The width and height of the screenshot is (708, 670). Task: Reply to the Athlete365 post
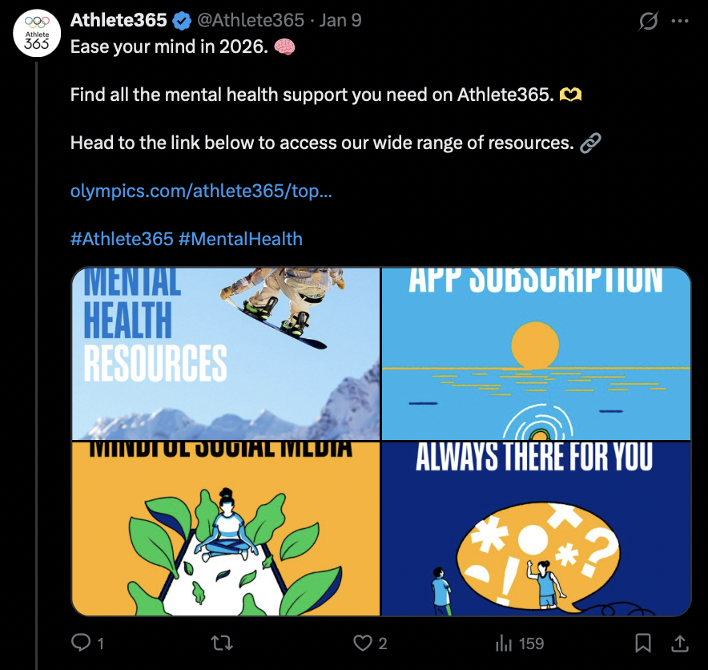pyautogui.click(x=81, y=643)
